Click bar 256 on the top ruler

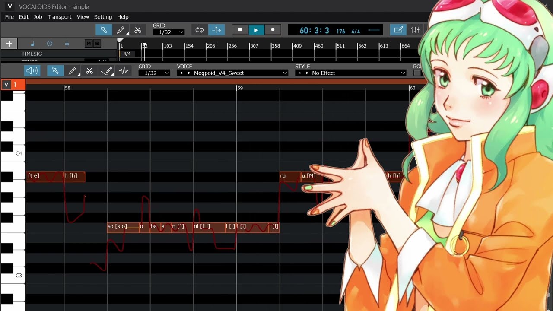click(x=232, y=46)
